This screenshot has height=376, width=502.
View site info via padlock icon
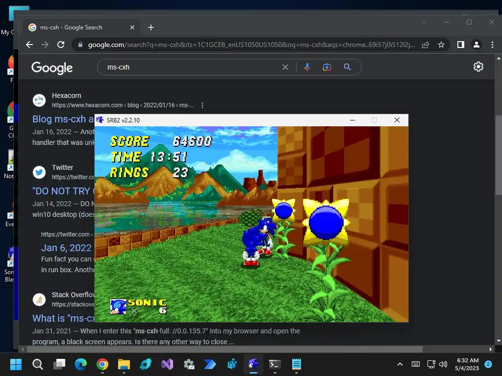[80, 45]
